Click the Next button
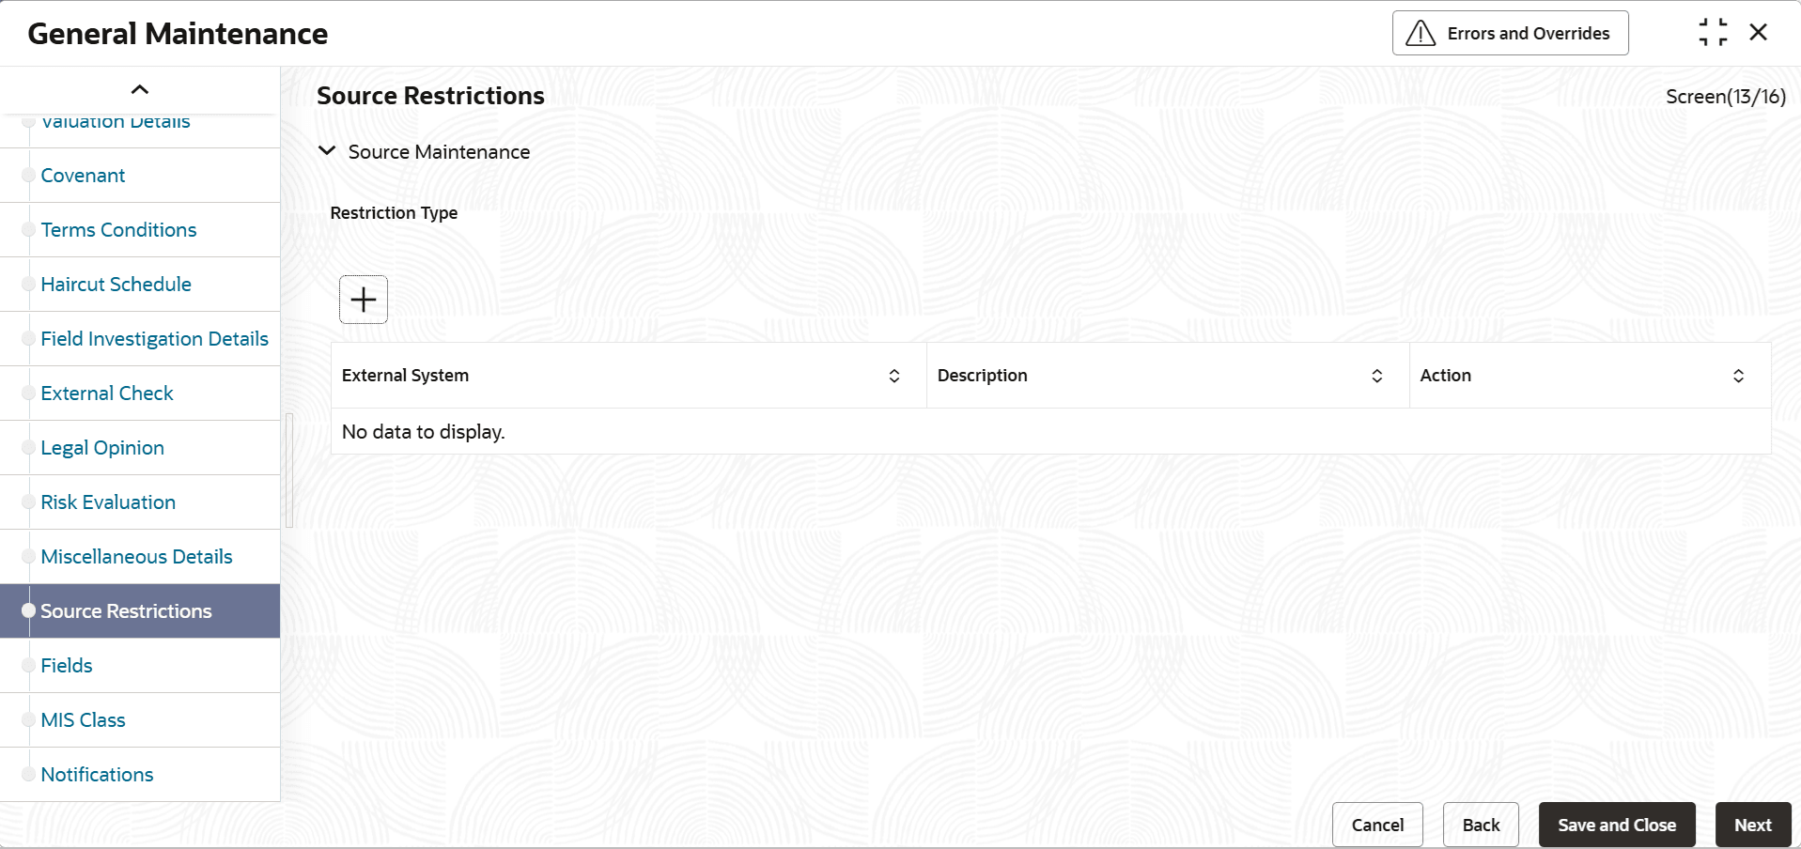 pos(1753,825)
